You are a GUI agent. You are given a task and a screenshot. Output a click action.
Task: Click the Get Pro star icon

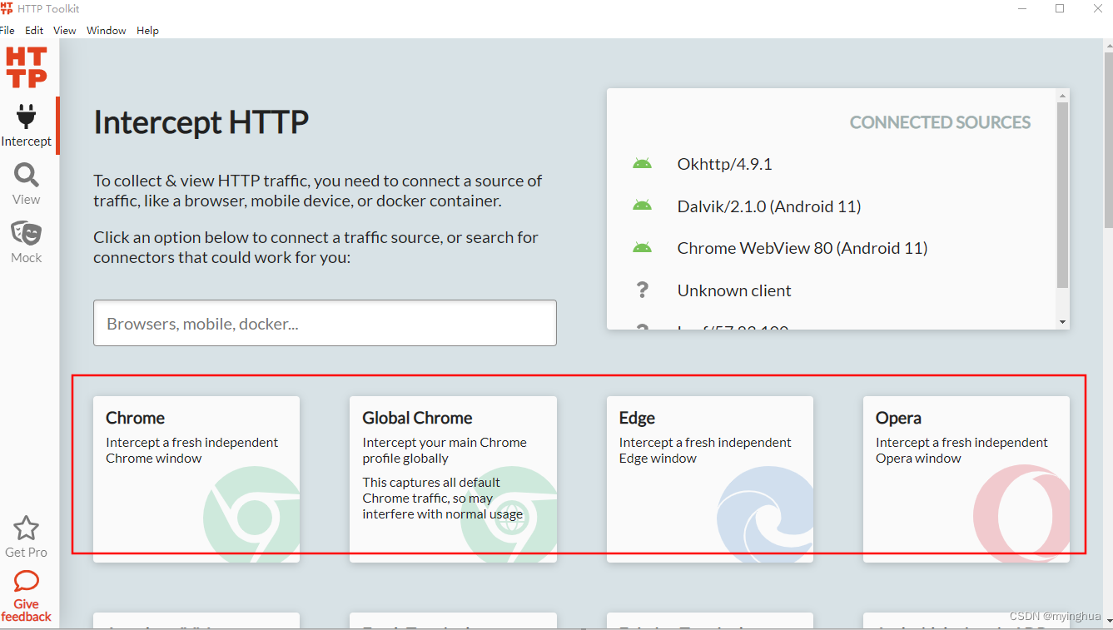pos(27,528)
